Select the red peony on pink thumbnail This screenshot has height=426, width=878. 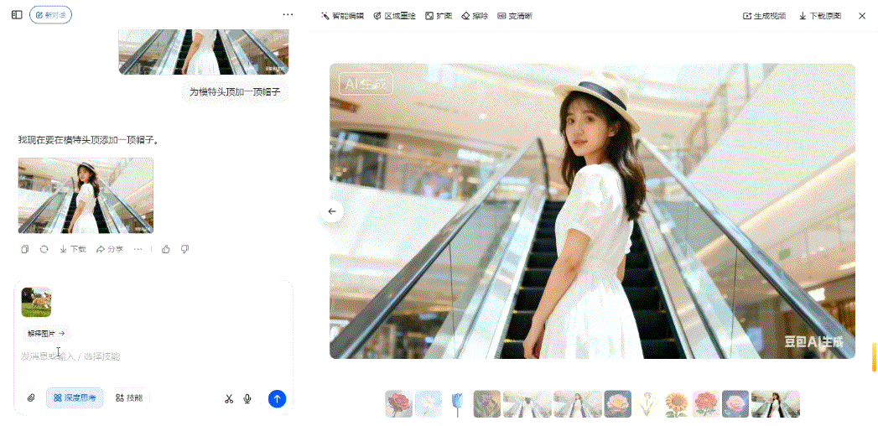point(706,404)
